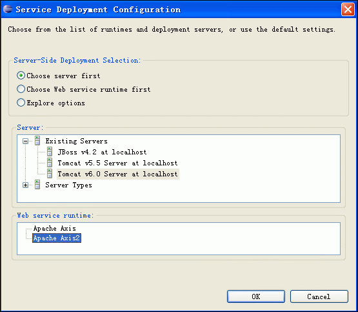Image resolution: width=358 pixels, height=312 pixels.
Task: Expand the Server Types tree node
Action: coord(25,185)
